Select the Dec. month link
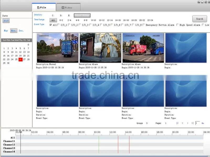Screen dimensions: 210x157 21,31
